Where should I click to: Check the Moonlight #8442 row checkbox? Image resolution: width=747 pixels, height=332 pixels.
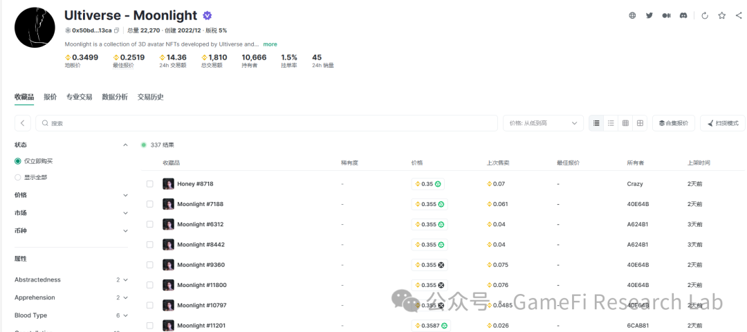click(150, 245)
